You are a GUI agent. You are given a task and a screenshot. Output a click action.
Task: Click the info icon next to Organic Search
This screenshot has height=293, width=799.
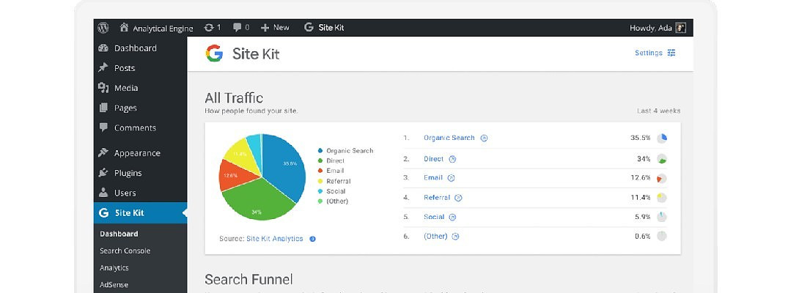[485, 138]
